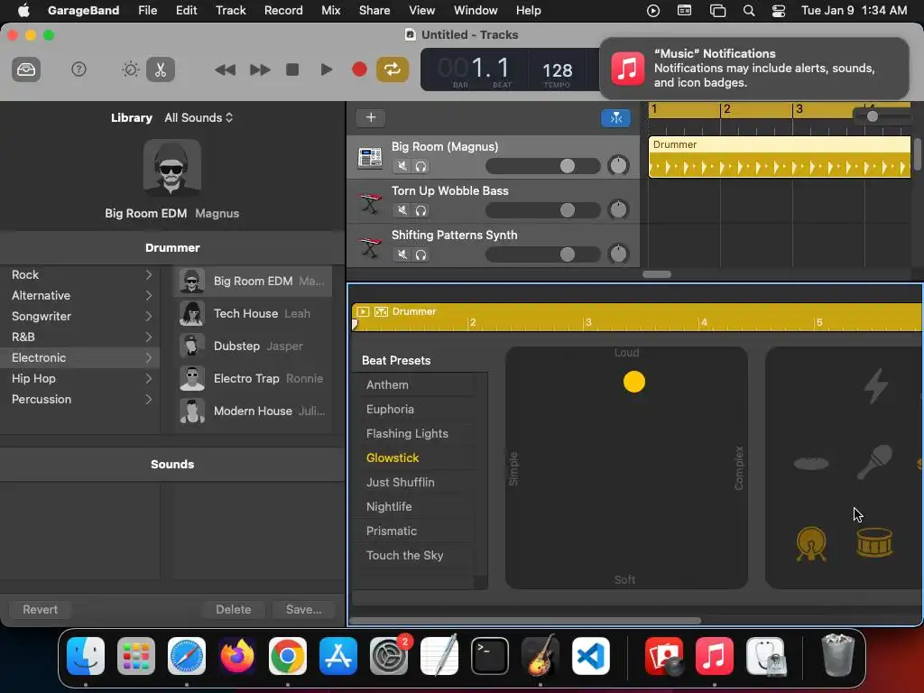Click the yellow XY pad puck
The image size is (924, 693).
click(x=634, y=382)
